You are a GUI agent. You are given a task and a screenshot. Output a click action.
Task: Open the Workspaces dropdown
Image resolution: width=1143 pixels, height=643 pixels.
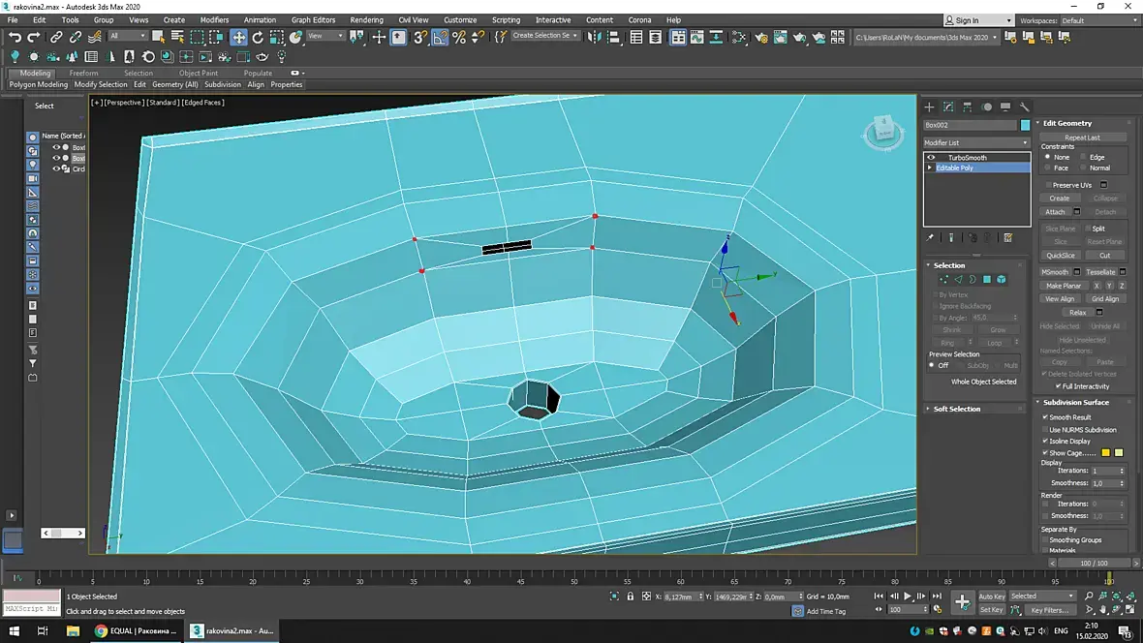pyautogui.click(x=1099, y=20)
